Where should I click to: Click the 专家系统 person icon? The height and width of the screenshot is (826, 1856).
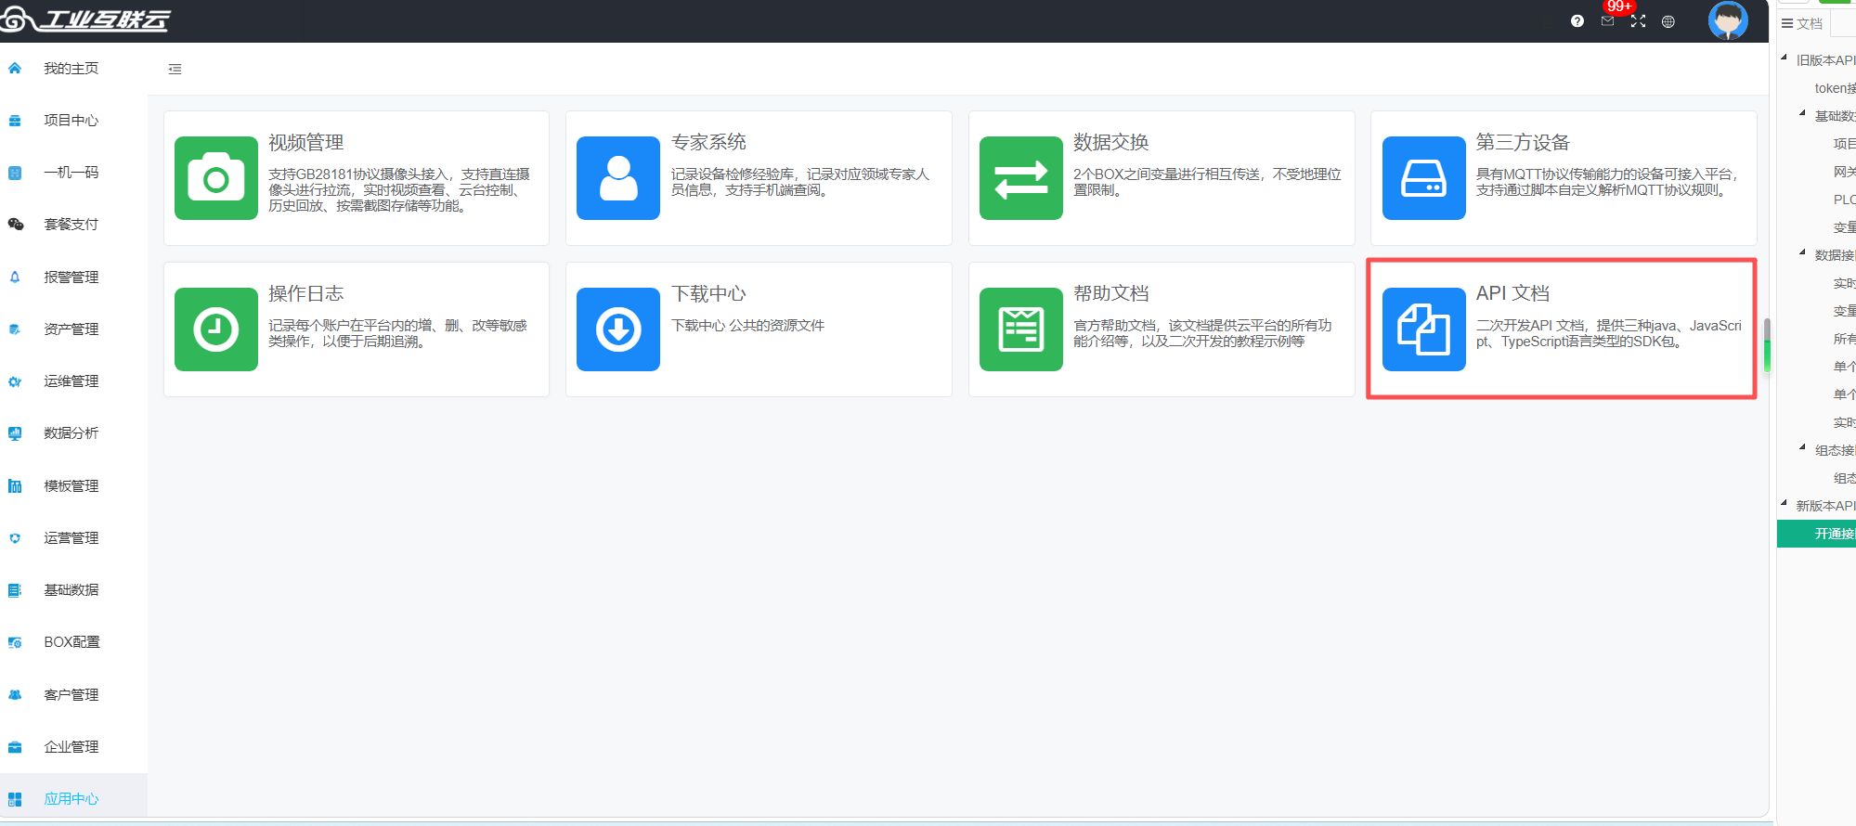click(617, 178)
